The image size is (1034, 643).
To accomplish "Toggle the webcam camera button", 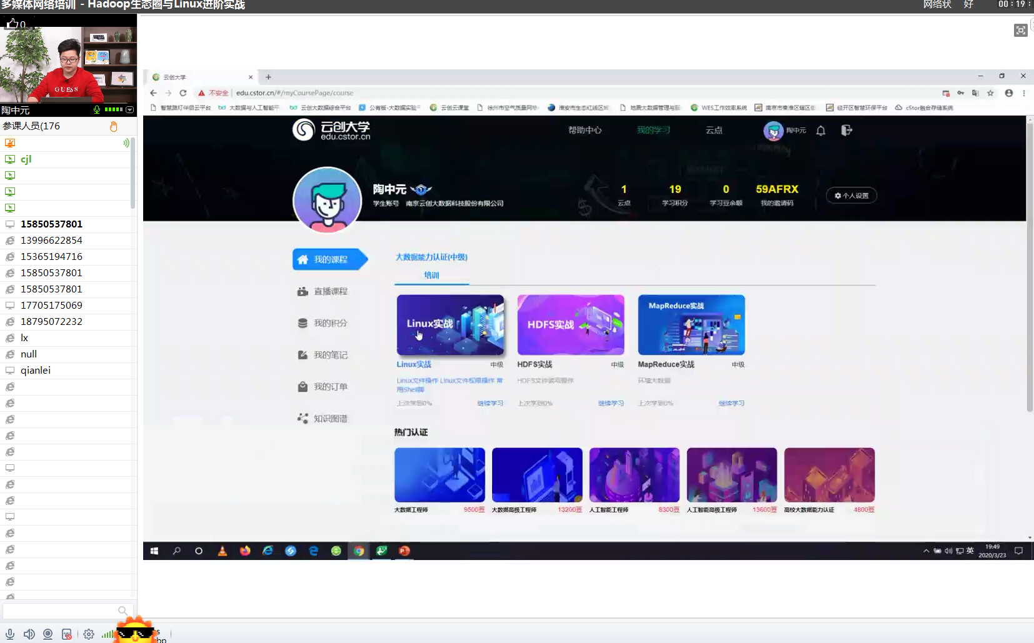I will 48,634.
